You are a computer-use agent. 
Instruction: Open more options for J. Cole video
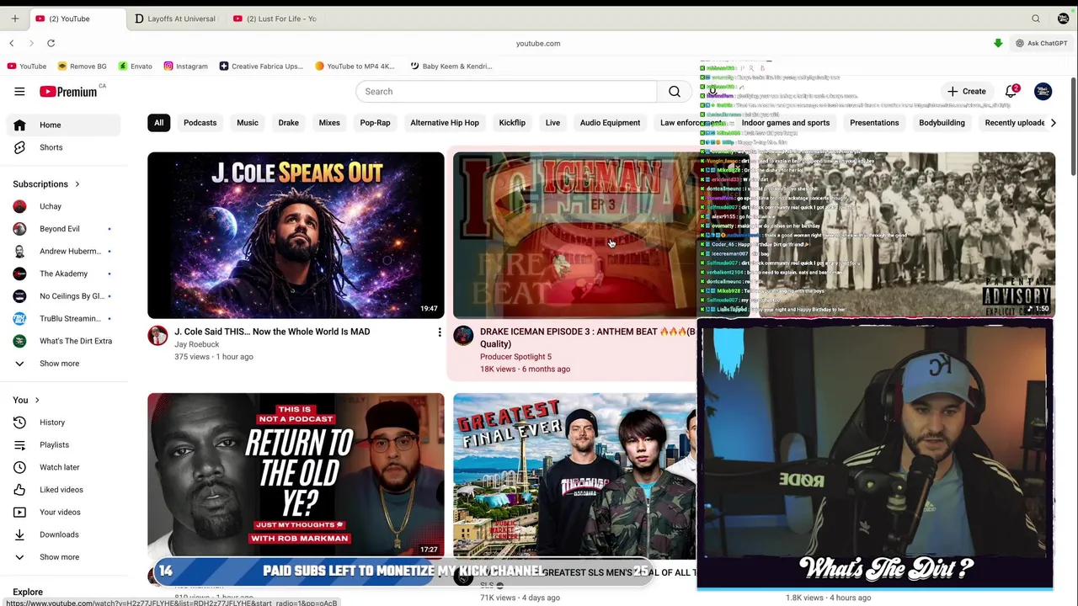[439, 333]
